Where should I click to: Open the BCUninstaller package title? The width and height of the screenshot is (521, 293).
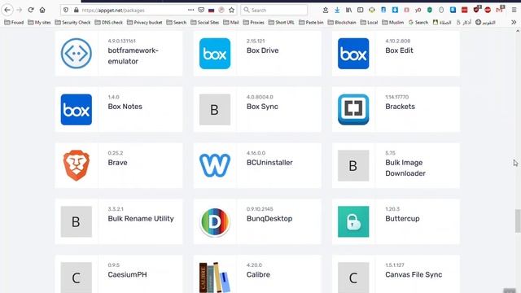click(x=269, y=163)
